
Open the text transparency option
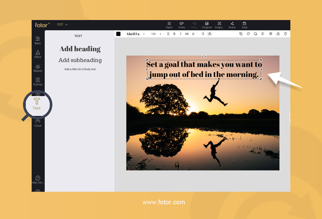(210, 34)
